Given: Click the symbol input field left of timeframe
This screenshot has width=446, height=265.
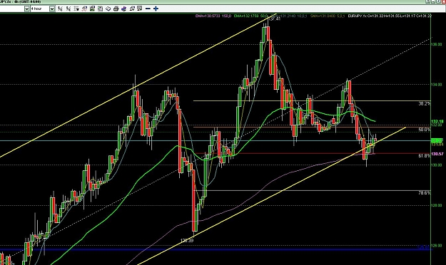Looking at the screenshot, I should (x=12, y=9).
